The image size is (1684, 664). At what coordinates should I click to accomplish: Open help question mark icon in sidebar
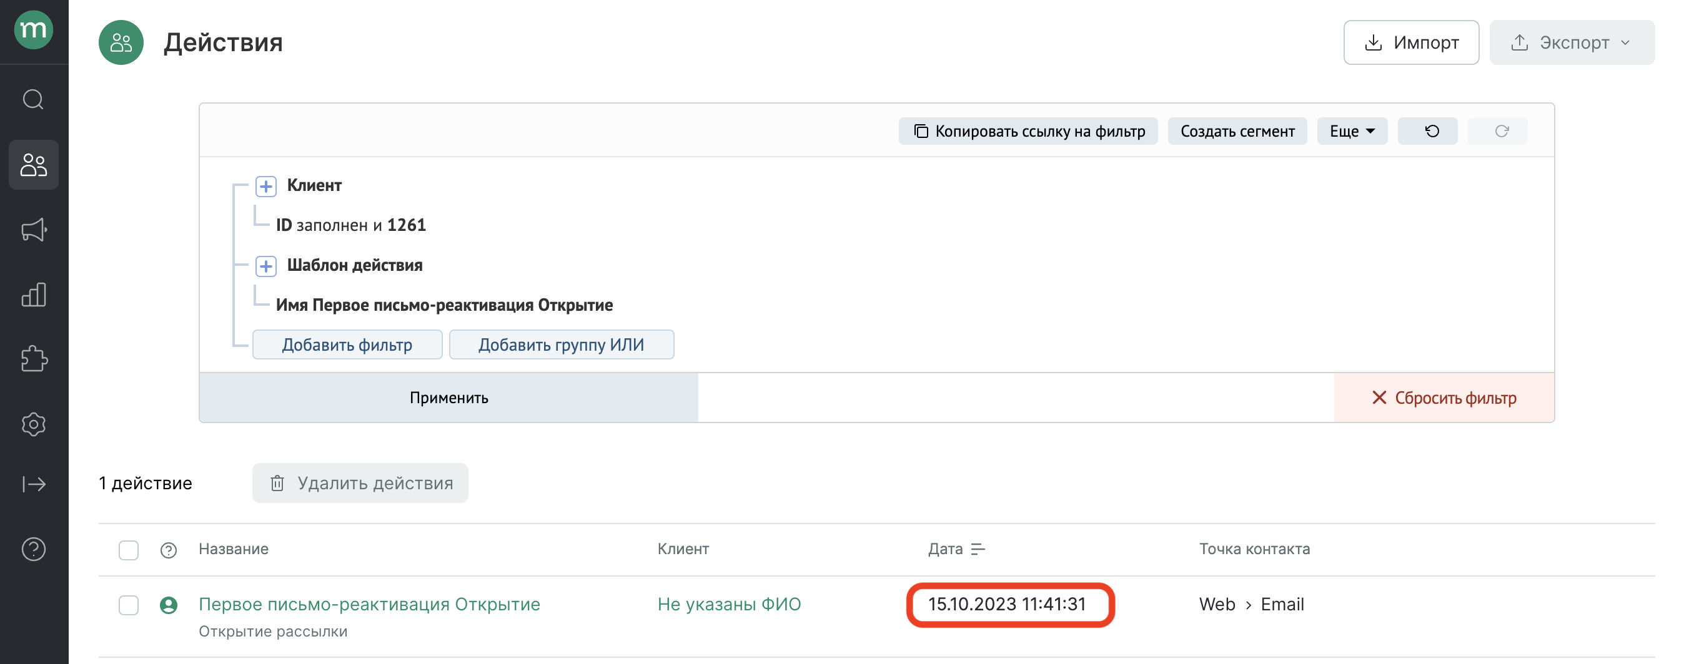(33, 549)
